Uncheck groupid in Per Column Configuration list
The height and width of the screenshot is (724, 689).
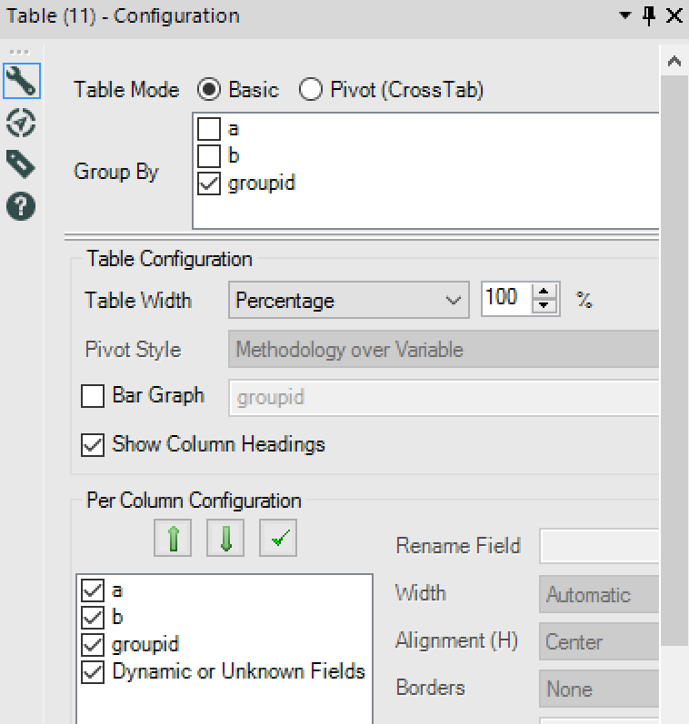tap(93, 645)
